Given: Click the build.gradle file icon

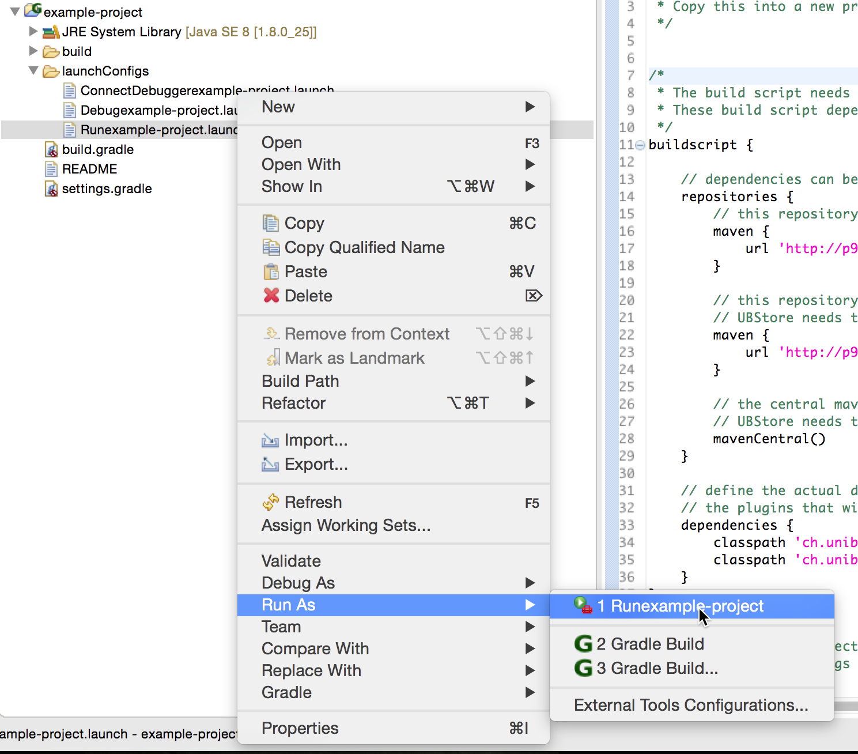Looking at the screenshot, I should [x=51, y=149].
